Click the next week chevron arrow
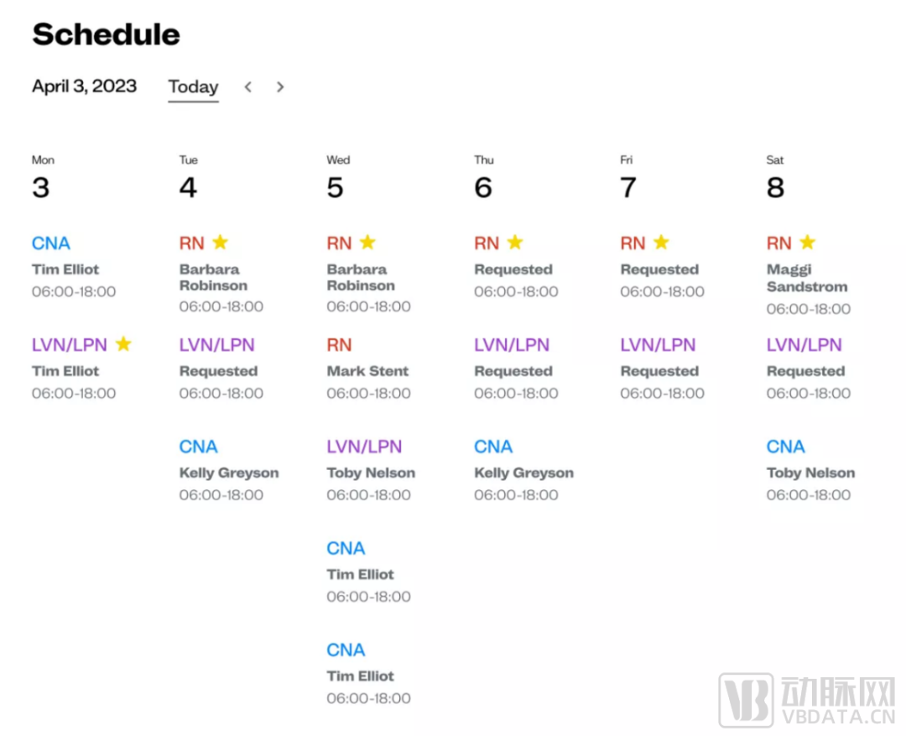This screenshot has height=736, width=906. (x=280, y=86)
